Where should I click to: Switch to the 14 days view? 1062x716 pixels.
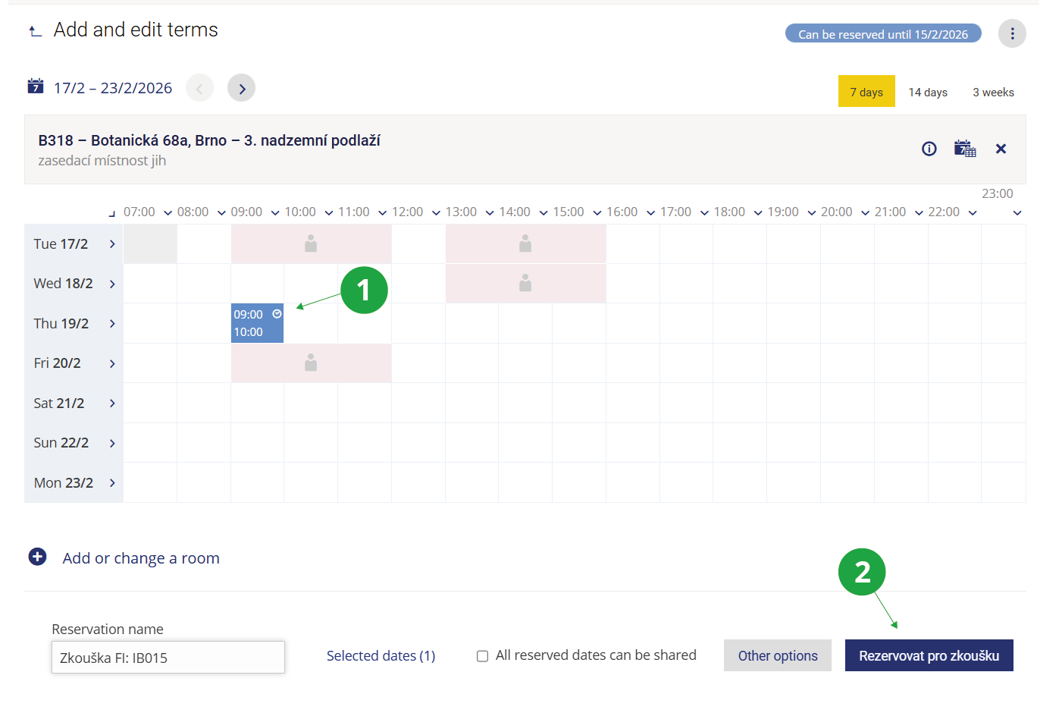[927, 92]
